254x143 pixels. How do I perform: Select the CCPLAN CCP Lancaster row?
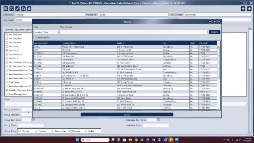click(125, 63)
